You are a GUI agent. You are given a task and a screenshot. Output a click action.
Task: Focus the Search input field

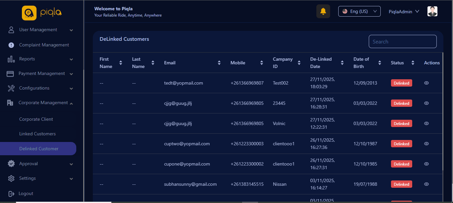point(403,41)
